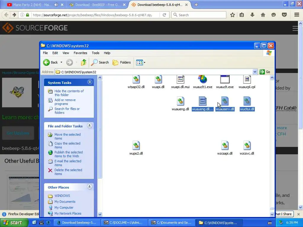Select the wuapi.dll file icon
The width and height of the screenshot is (303, 227).
[x=158, y=80]
